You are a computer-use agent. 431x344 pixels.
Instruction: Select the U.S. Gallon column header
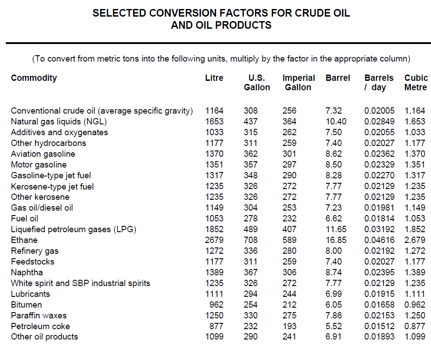click(x=257, y=83)
